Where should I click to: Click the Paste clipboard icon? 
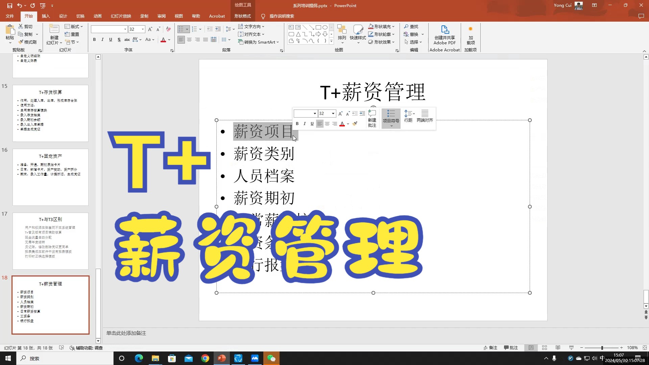pos(10,30)
